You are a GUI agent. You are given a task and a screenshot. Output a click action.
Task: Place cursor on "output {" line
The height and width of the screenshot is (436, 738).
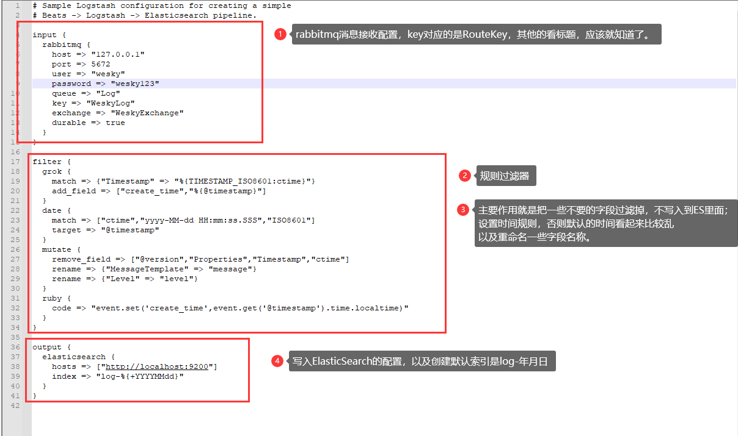tap(51, 347)
